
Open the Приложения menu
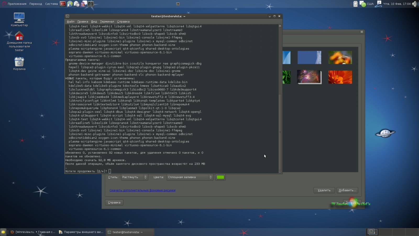click(x=17, y=4)
